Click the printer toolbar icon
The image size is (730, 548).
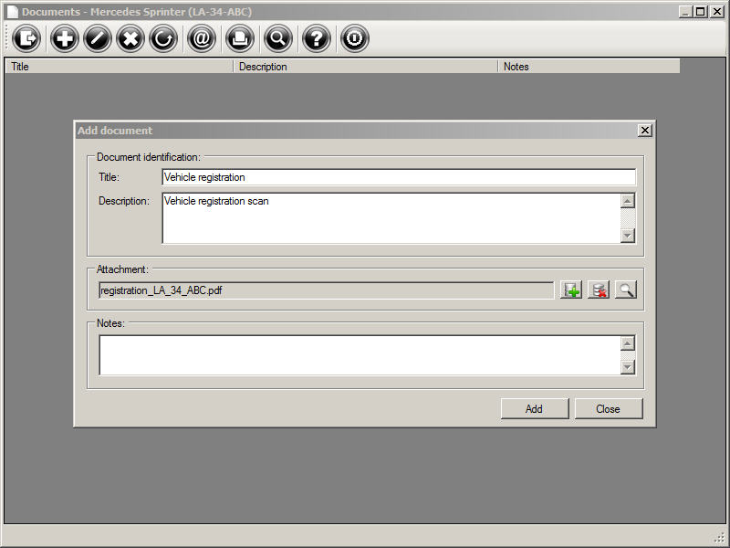[239, 39]
